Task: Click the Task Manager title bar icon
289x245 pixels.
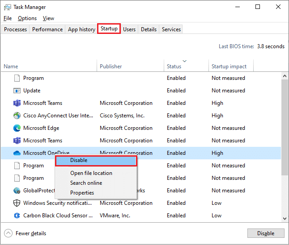Action: point(8,7)
